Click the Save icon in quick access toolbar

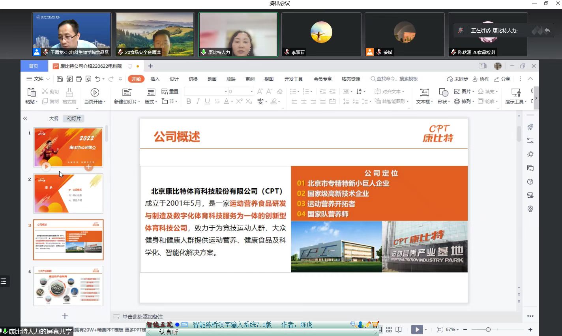pyautogui.click(x=60, y=79)
